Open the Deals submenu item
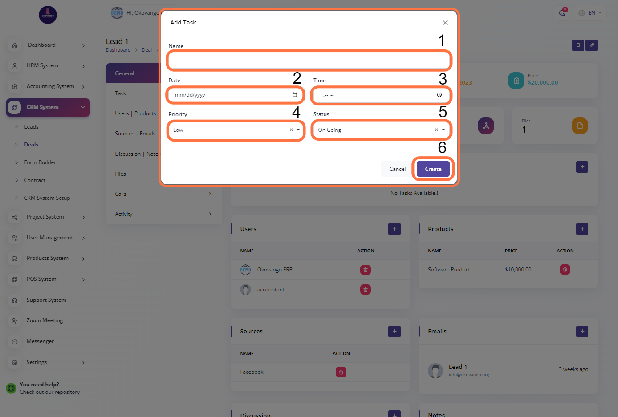The width and height of the screenshot is (618, 417). tap(31, 145)
